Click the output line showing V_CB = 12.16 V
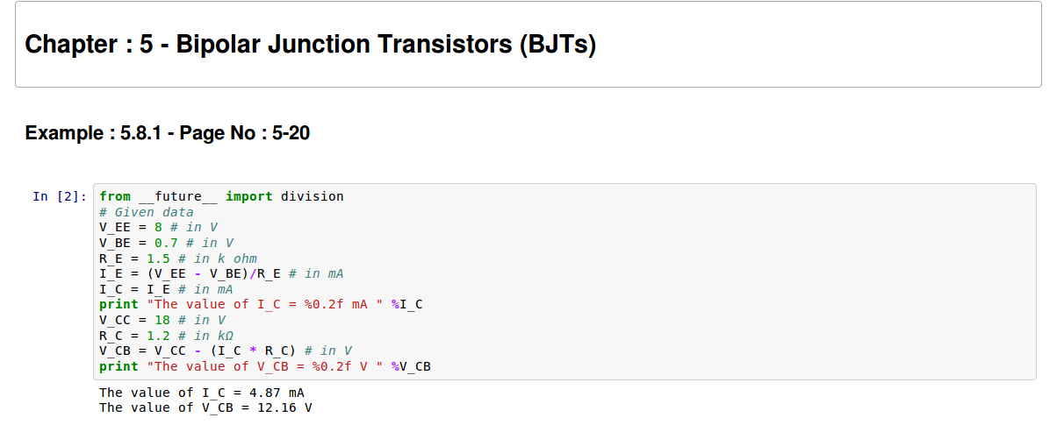Screen dimensions: 1057x432 (205, 407)
